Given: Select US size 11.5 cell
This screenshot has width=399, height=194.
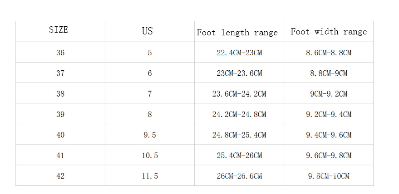Looking at the screenshot, I should click(x=150, y=176).
